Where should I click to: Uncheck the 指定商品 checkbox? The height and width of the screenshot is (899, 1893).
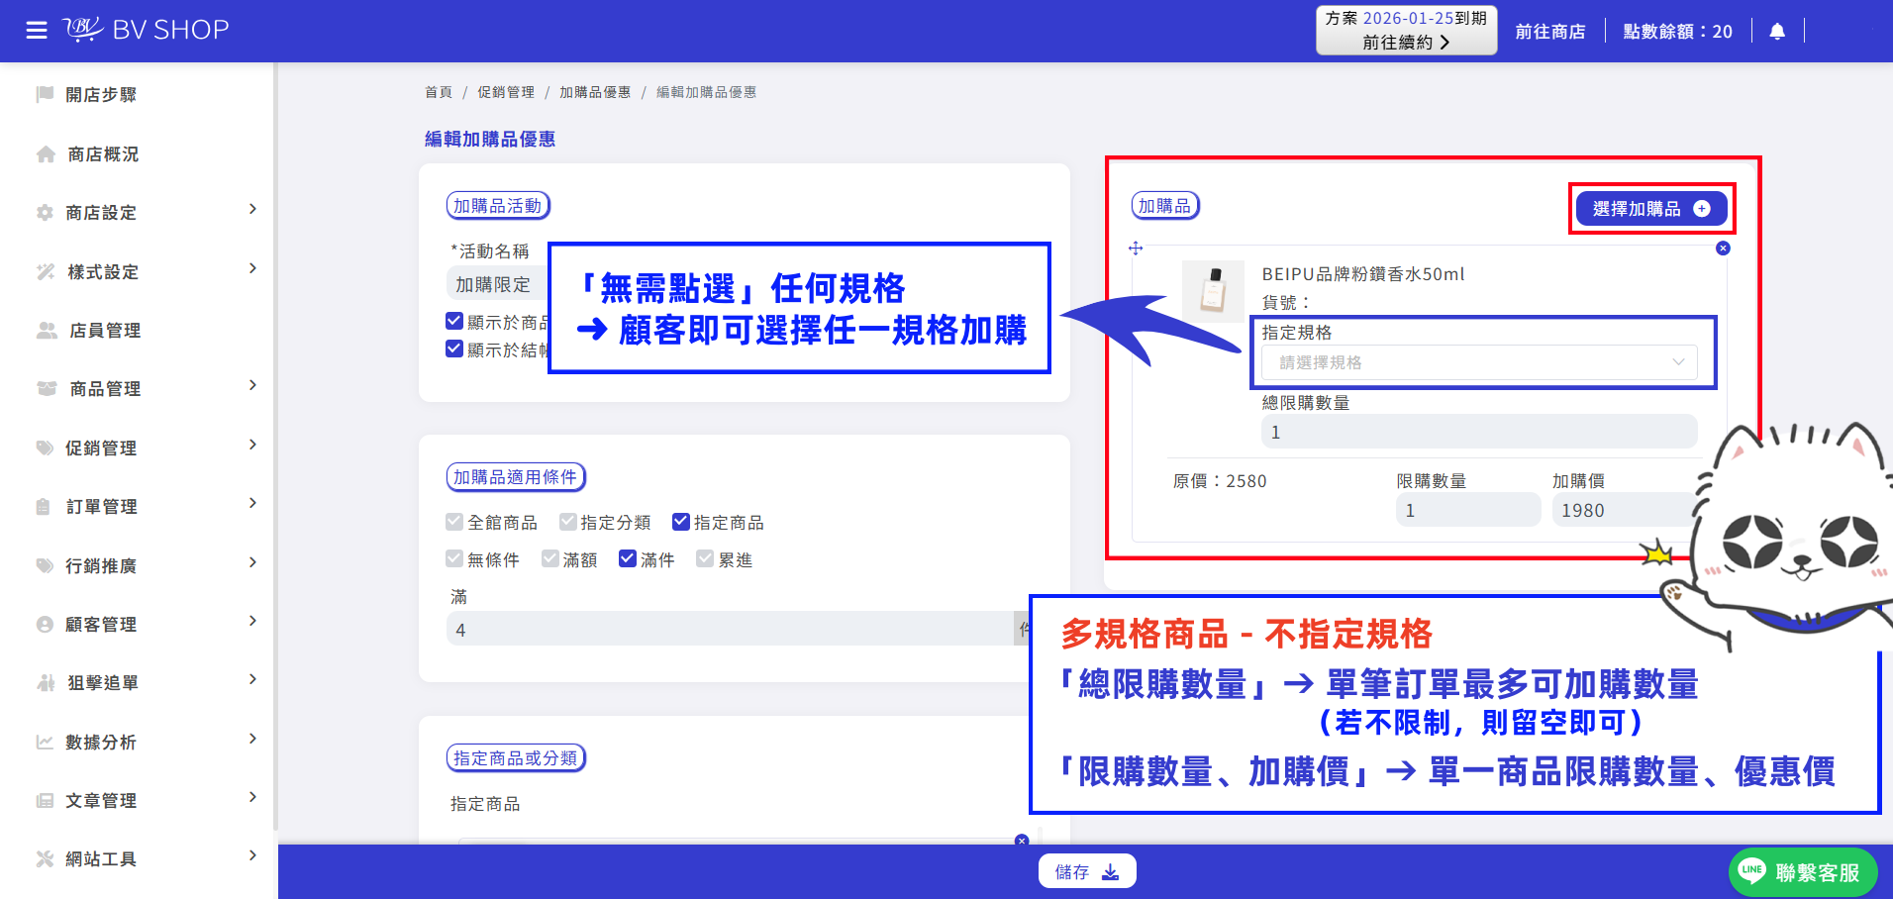[680, 522]
